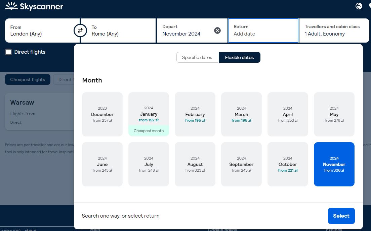Tick the Direct flights checkbox
The image size is (371, 231).
[8, 52]
